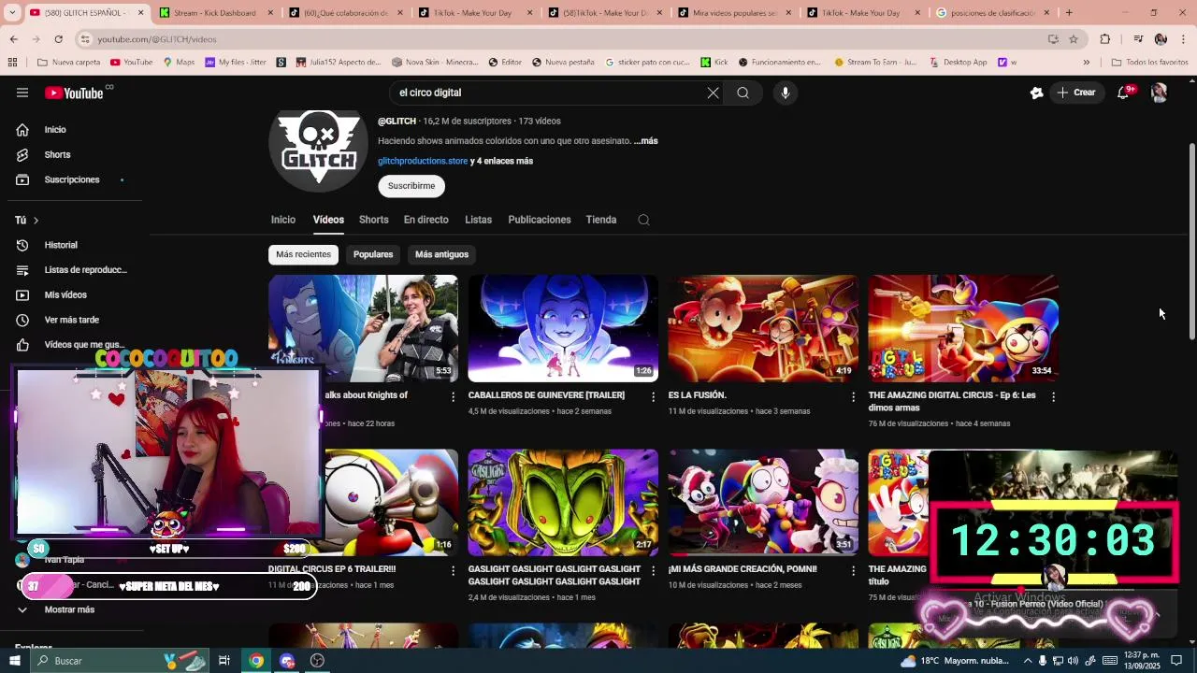This screenshot has height=673, width=1197.
Task: Open options menu for CABALLEROS DE GUINEVERE video
Action: click(x=653, y=396)
